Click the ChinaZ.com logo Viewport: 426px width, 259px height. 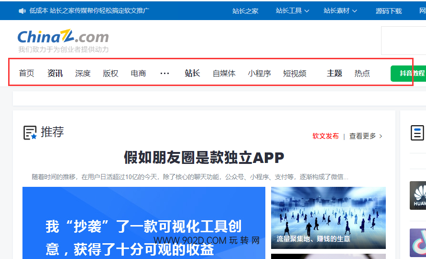click(x=63, y=37)
